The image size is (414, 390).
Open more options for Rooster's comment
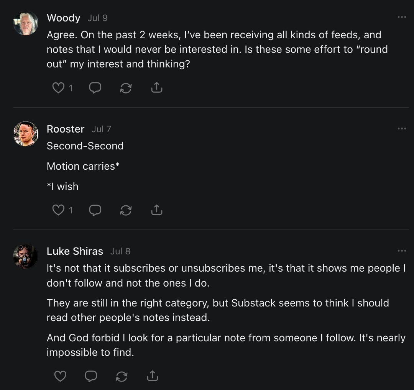click(x=402, y=128)
